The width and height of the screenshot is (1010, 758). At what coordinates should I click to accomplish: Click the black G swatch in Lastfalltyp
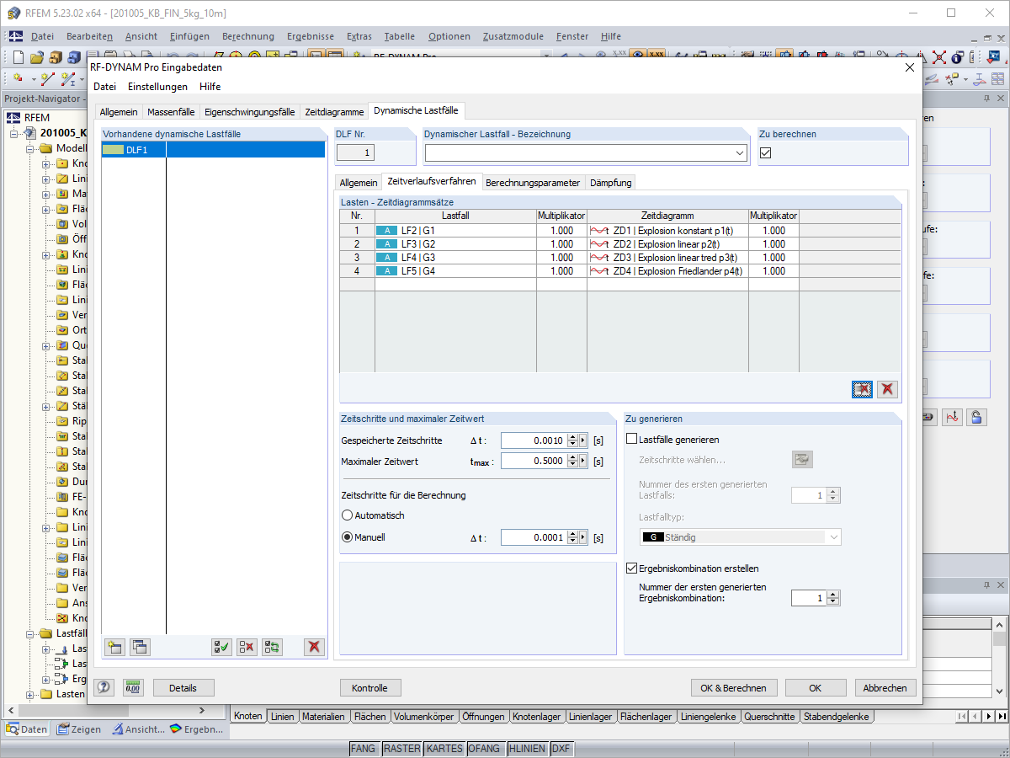coord(653,537)
